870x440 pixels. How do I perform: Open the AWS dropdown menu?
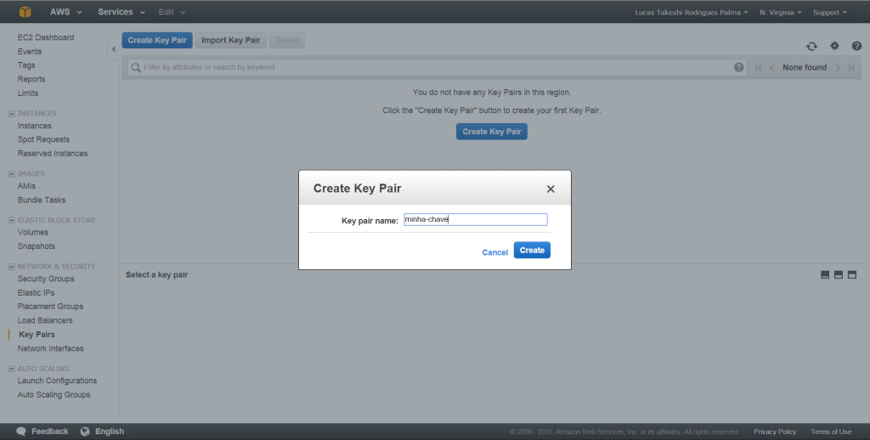pos(65,12)
